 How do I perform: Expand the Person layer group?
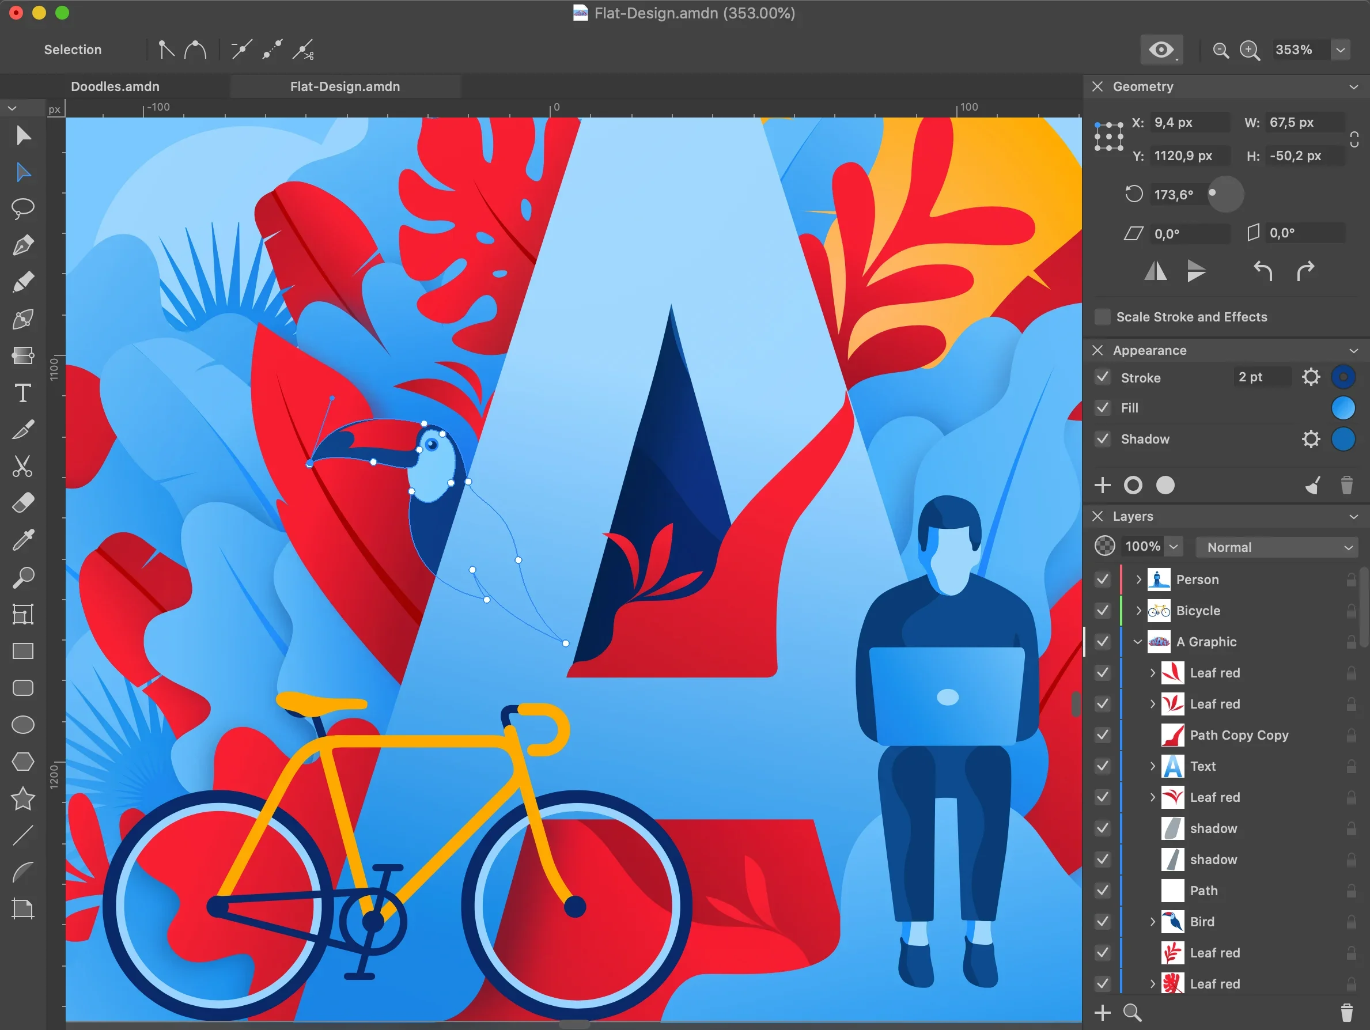point(1138,579)
